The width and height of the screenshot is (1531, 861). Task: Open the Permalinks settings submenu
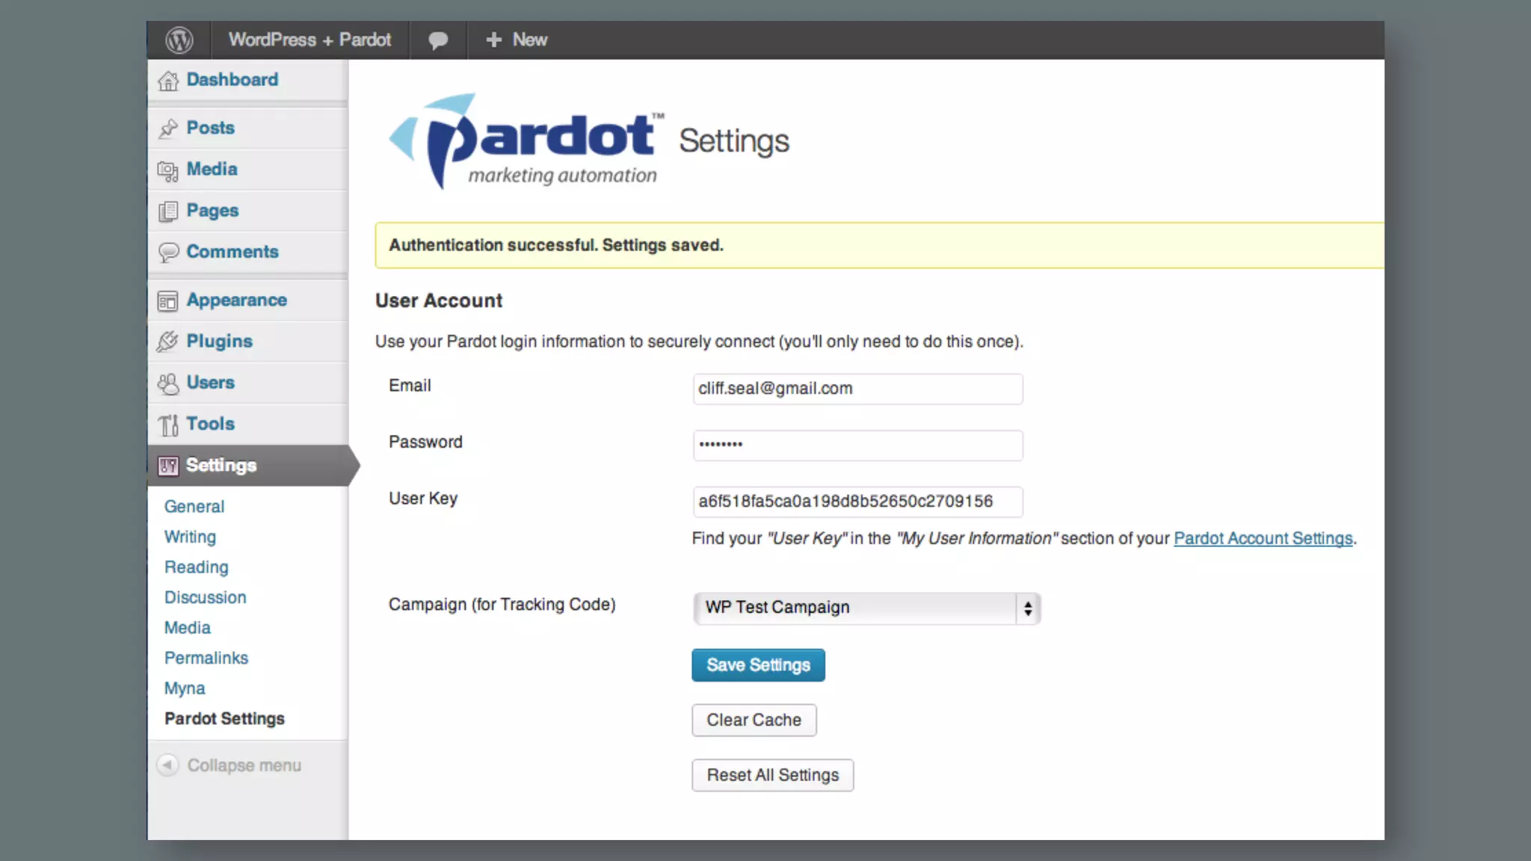pos(206,658)
